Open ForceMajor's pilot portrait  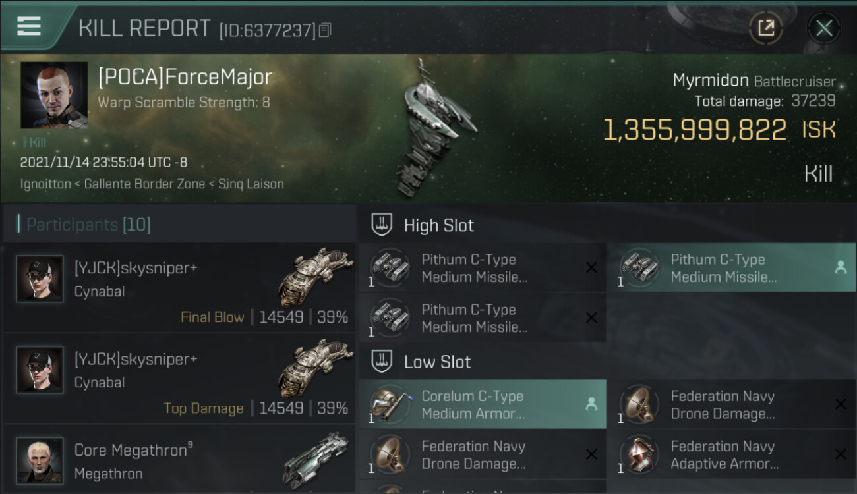tap(54, 95)
